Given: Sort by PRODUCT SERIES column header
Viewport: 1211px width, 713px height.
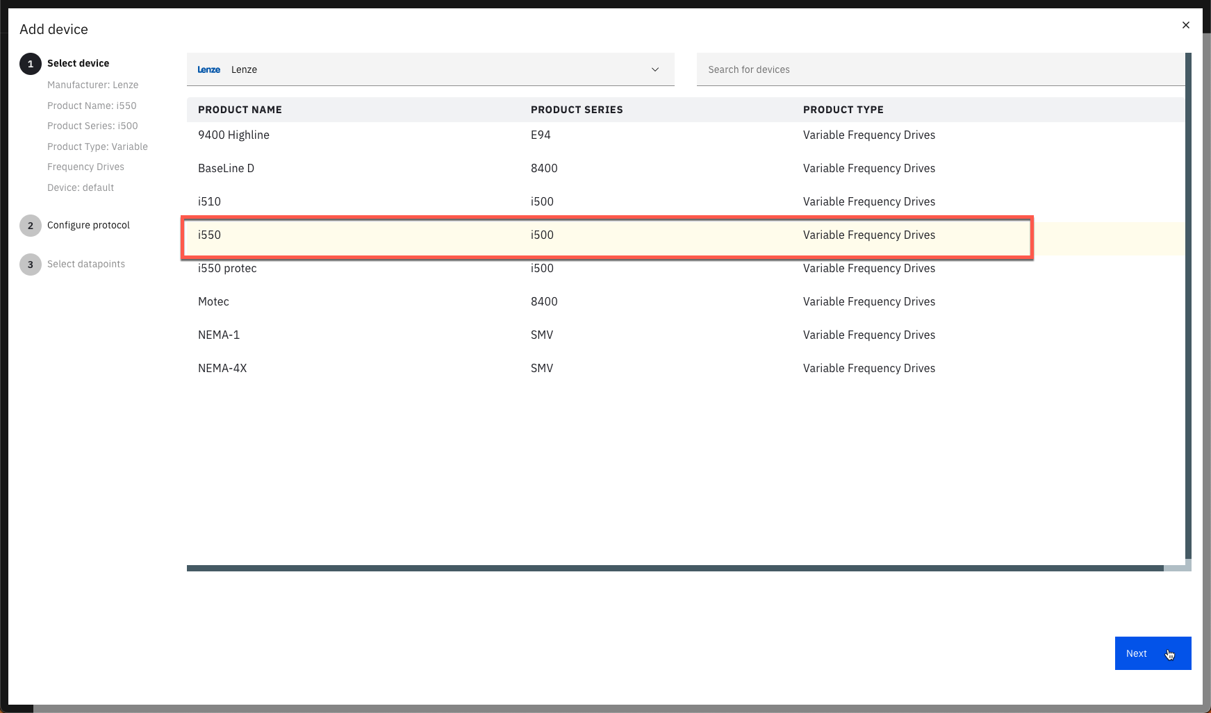Looking at the screenshot, I should (x=577, y=110).
